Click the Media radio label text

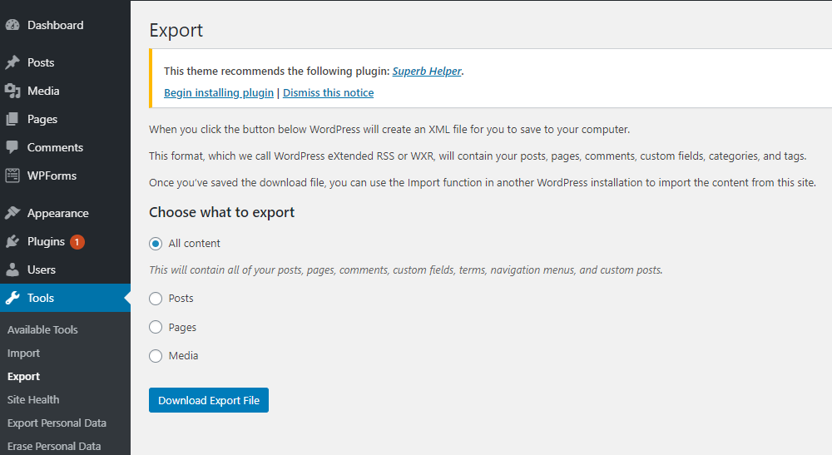click(x=184, y=356)
